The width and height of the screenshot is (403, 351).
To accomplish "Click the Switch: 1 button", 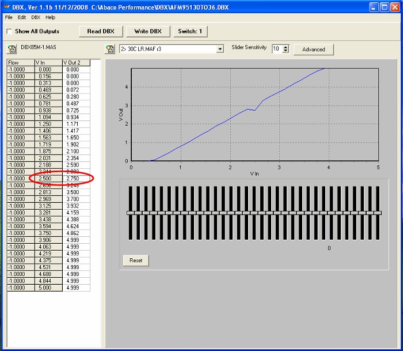I will tap(190, 31).
